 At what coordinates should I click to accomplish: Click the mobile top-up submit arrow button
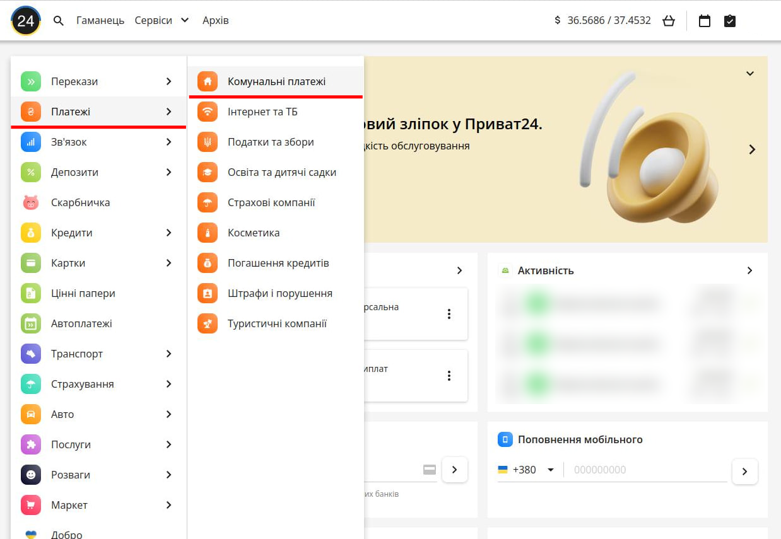point(744,471)
